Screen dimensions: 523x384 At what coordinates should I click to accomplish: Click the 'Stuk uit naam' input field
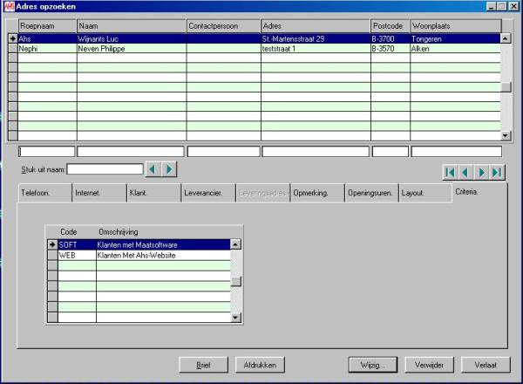coord(105,169)
